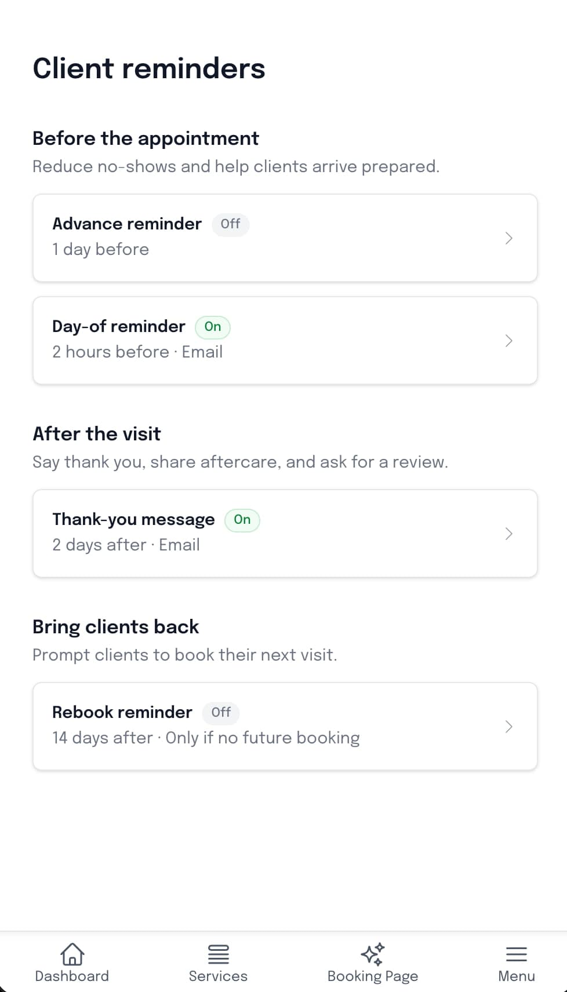Expand the Day-of reminder card chevron

[508, 340]
